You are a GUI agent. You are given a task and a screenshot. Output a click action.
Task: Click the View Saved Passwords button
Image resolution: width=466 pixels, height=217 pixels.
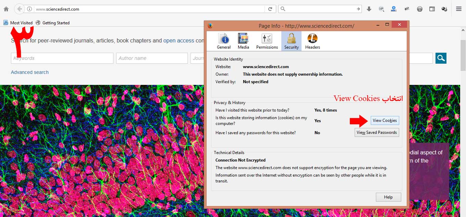[x=377, y=132]
